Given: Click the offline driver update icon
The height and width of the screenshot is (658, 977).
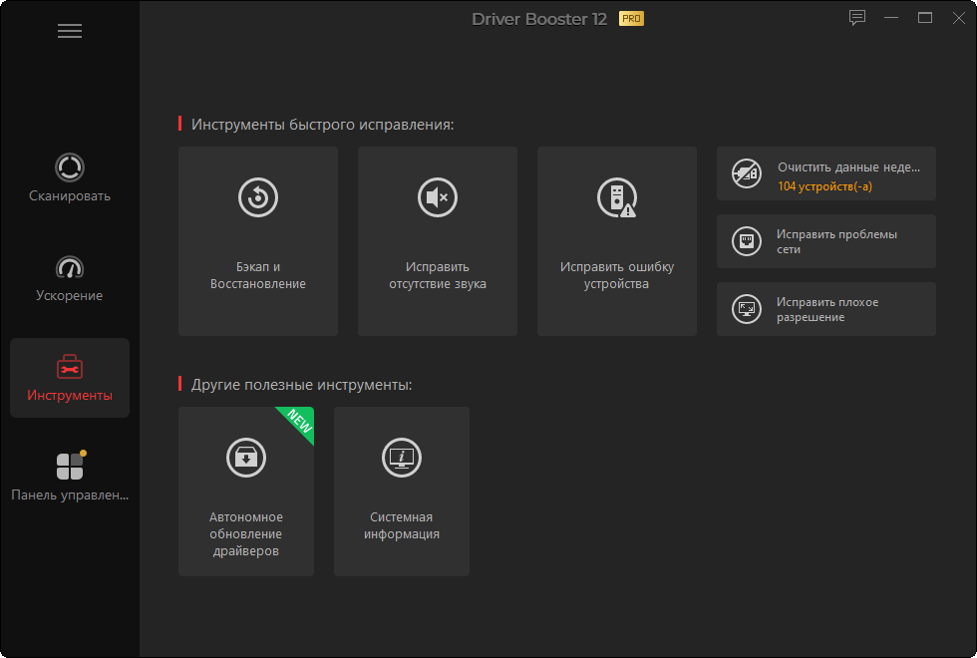Looking at the screenshot, I should (x=246, y=457).
